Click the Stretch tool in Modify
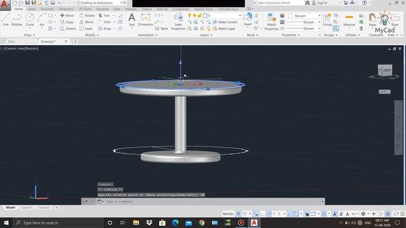This screenshot has width=406, height=228. [68, 28]
